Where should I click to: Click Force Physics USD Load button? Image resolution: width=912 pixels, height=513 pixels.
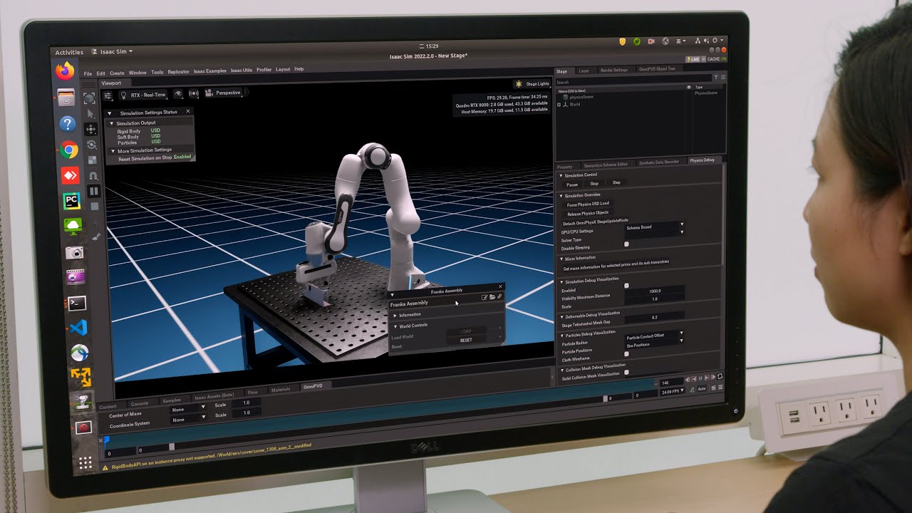tap(588, 204)
